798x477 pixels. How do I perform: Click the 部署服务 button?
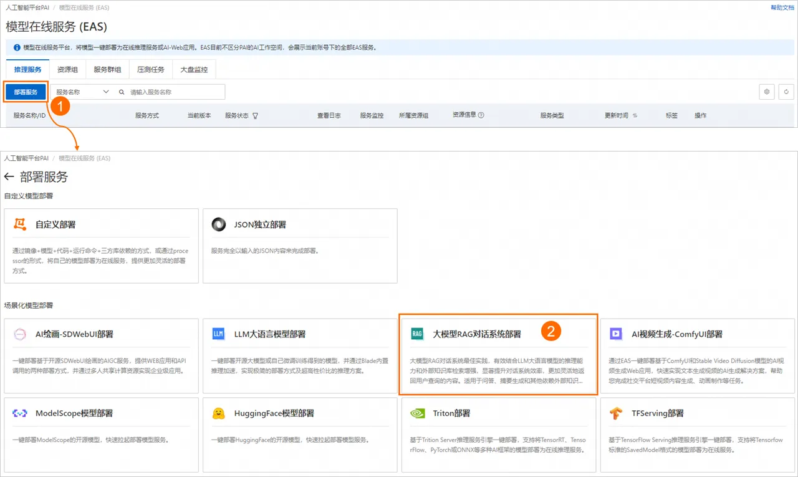26,92
